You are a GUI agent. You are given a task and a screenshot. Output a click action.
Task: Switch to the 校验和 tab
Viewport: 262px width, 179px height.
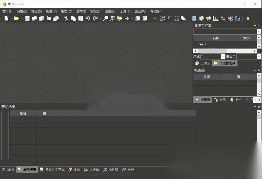tap(110, 169)
